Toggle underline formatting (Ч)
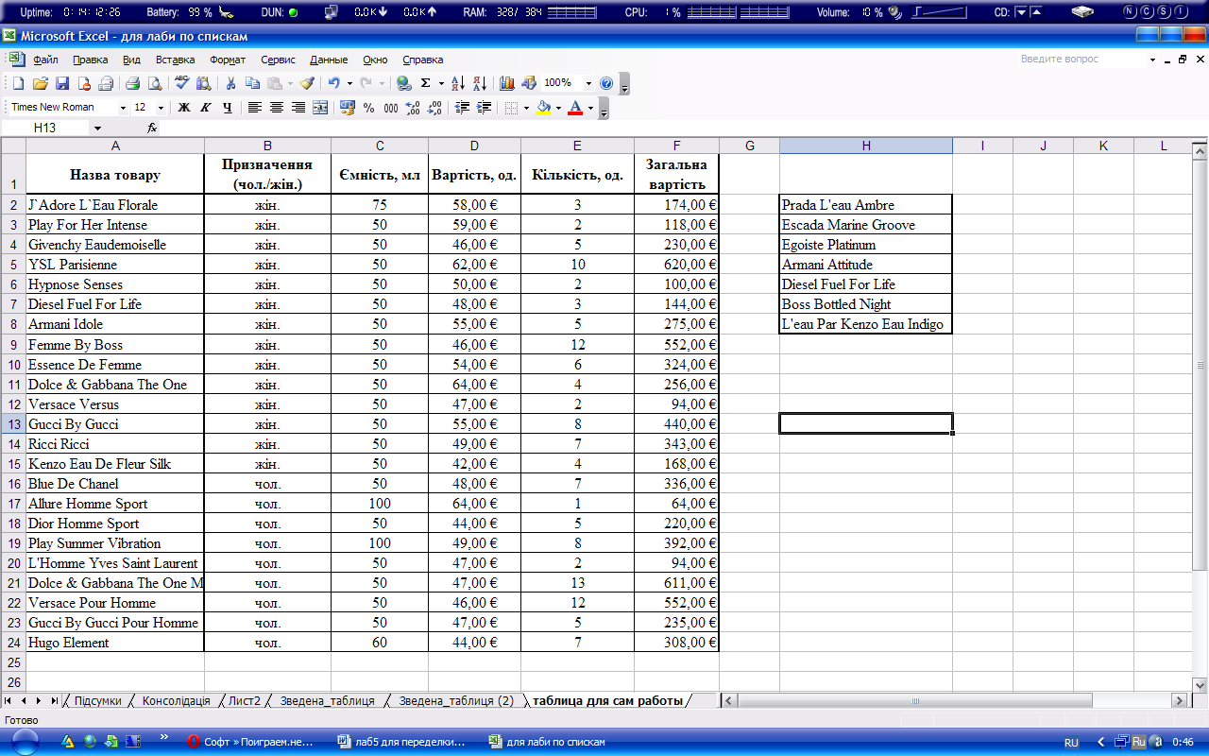Image resolution: width=1209 pixels, height=756 pixels. click(x=228, y=108)
